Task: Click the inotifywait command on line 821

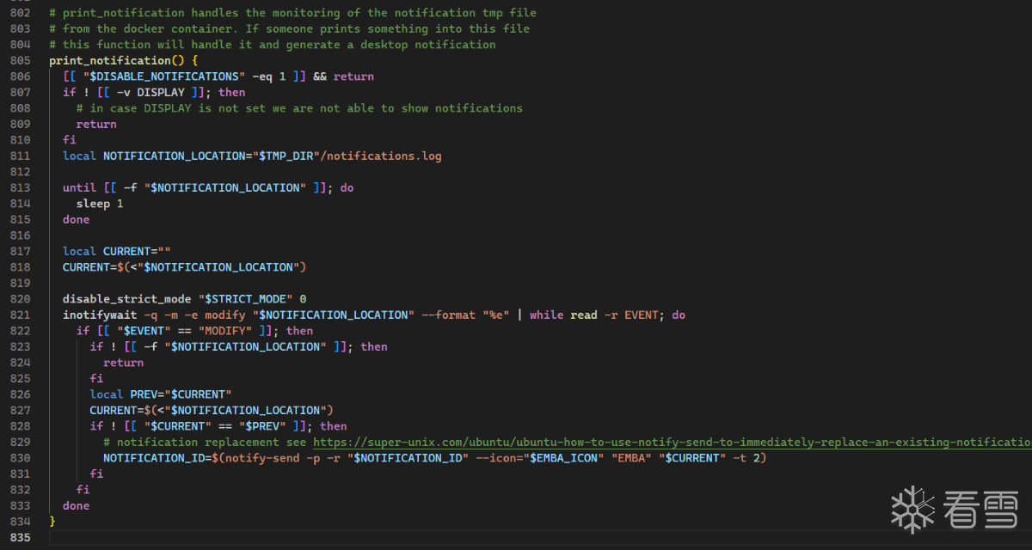Action: 96,315
